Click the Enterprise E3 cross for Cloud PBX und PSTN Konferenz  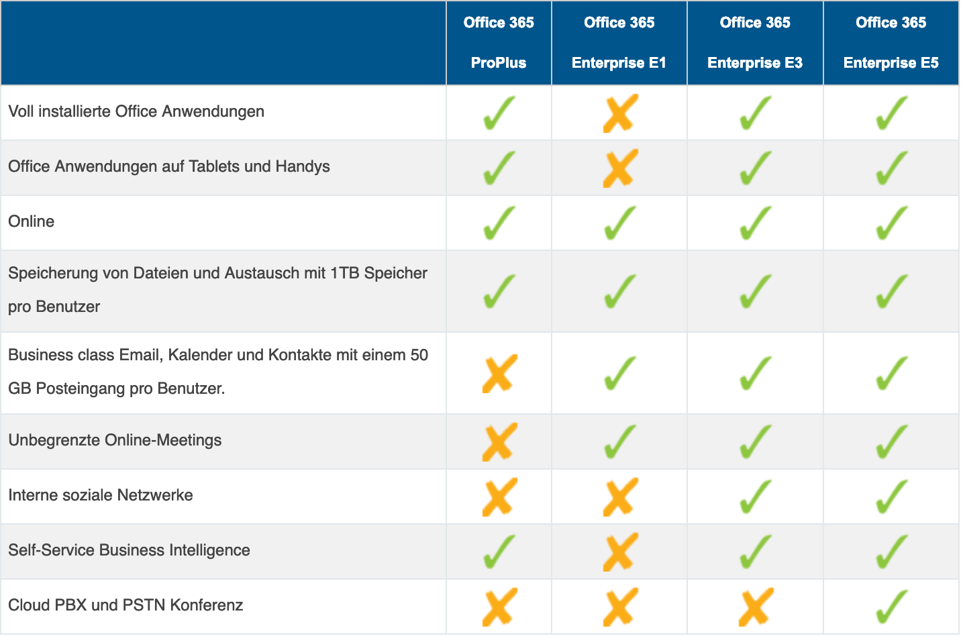click(x=756, y=606)
